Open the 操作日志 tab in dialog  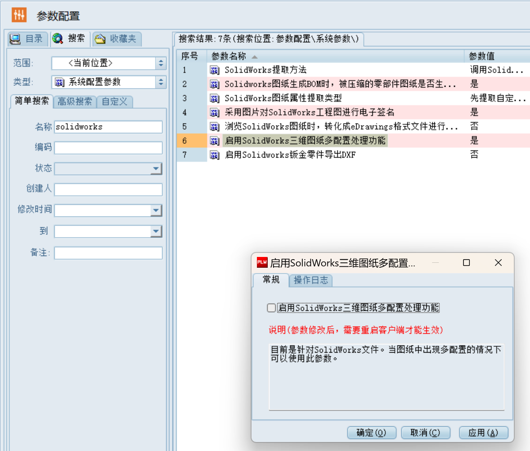[311, 280]
